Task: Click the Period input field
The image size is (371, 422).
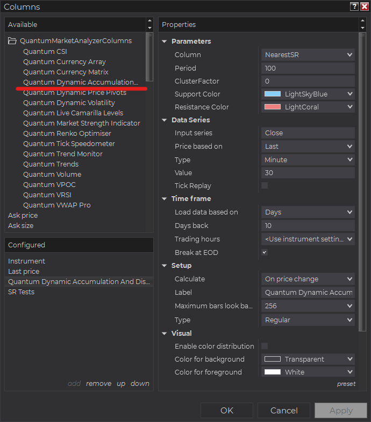Action: tap(308, 68)
